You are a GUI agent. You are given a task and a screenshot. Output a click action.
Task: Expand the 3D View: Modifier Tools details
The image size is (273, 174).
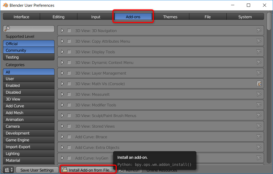coord(62,105)
